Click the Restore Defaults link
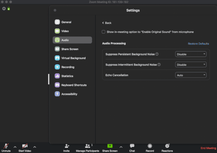Screen dimensions: 217x153 click(x=198, y=44)
